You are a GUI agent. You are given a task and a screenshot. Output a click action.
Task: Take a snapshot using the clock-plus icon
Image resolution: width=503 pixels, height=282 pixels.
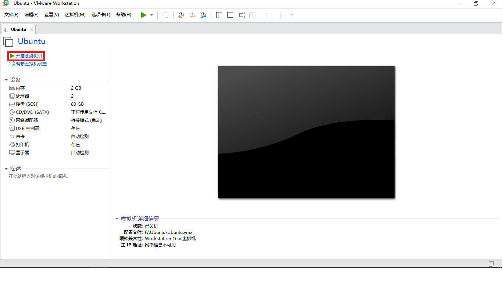pos(181,15)
